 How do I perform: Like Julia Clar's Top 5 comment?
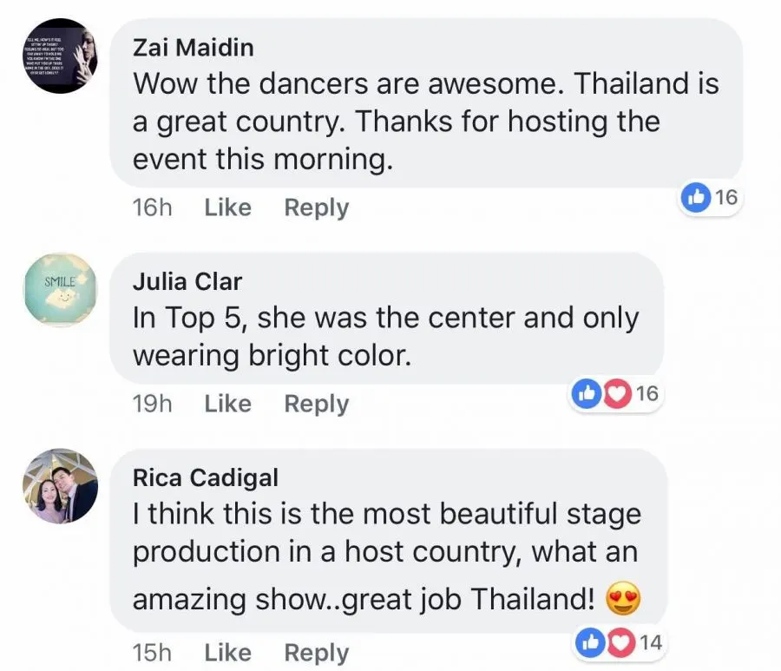click(227, 404)
